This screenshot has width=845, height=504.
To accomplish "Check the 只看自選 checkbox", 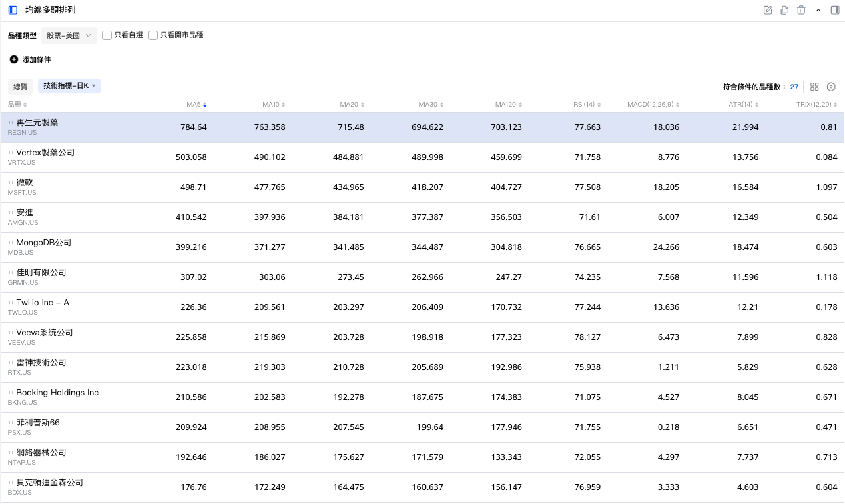I will (x=107, y=35).
